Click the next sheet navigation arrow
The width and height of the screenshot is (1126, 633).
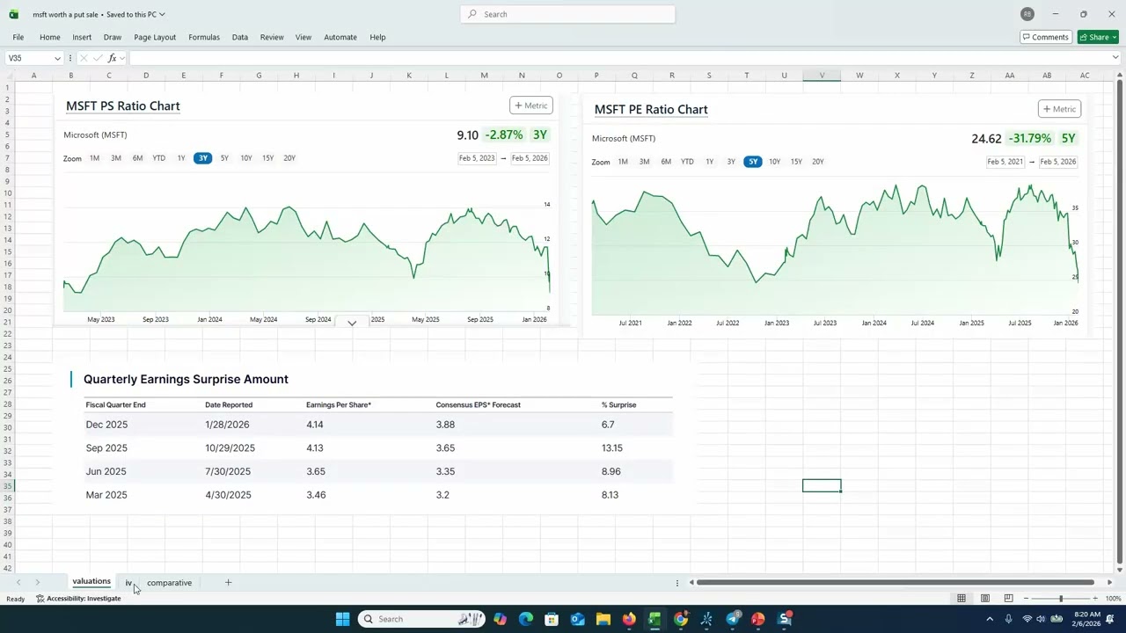(x=37, y=582)
